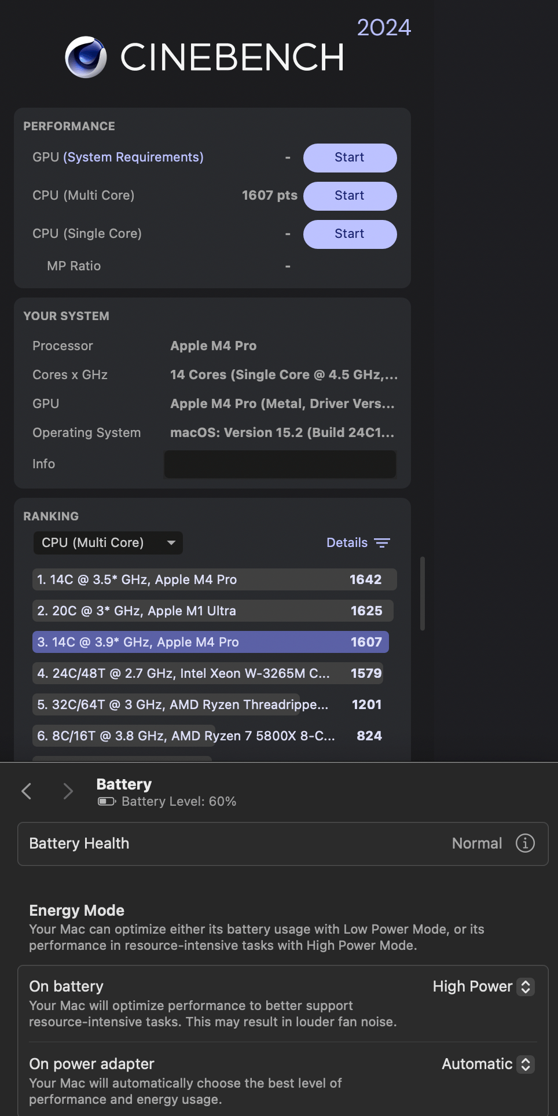The image size is (558, 1116).
Task: Click the Cinebench sphere logo icon
Action: [86, 57]
